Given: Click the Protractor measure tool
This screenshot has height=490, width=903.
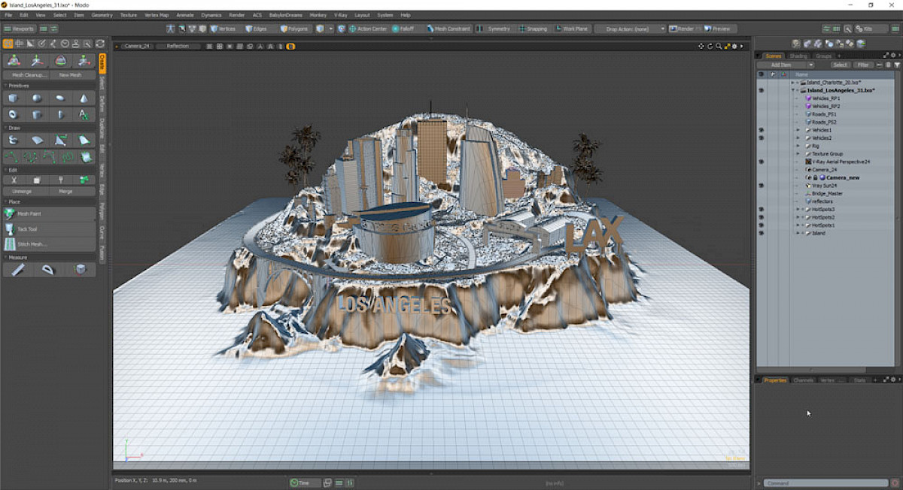Looking at the screenshot, I should tap(49, 269).
